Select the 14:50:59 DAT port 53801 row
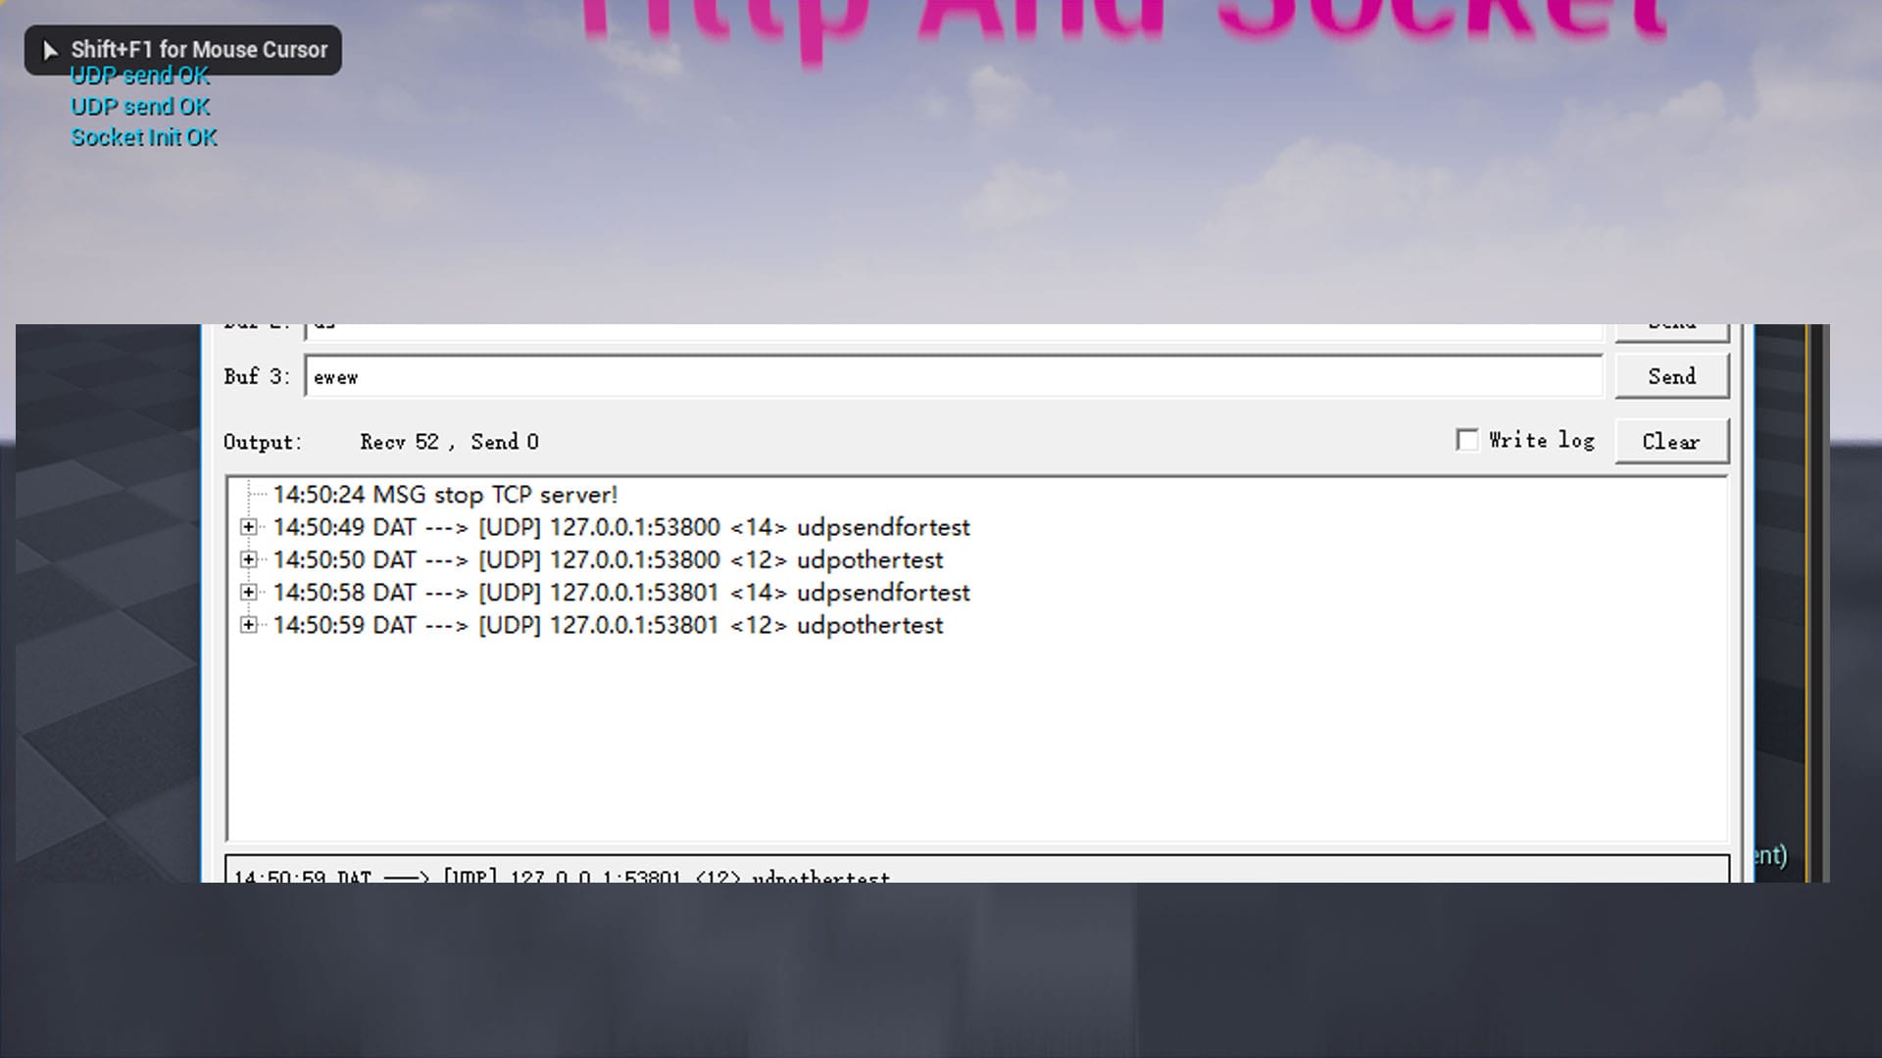This screenshot has width=1882, height=1058. (608, 625)
